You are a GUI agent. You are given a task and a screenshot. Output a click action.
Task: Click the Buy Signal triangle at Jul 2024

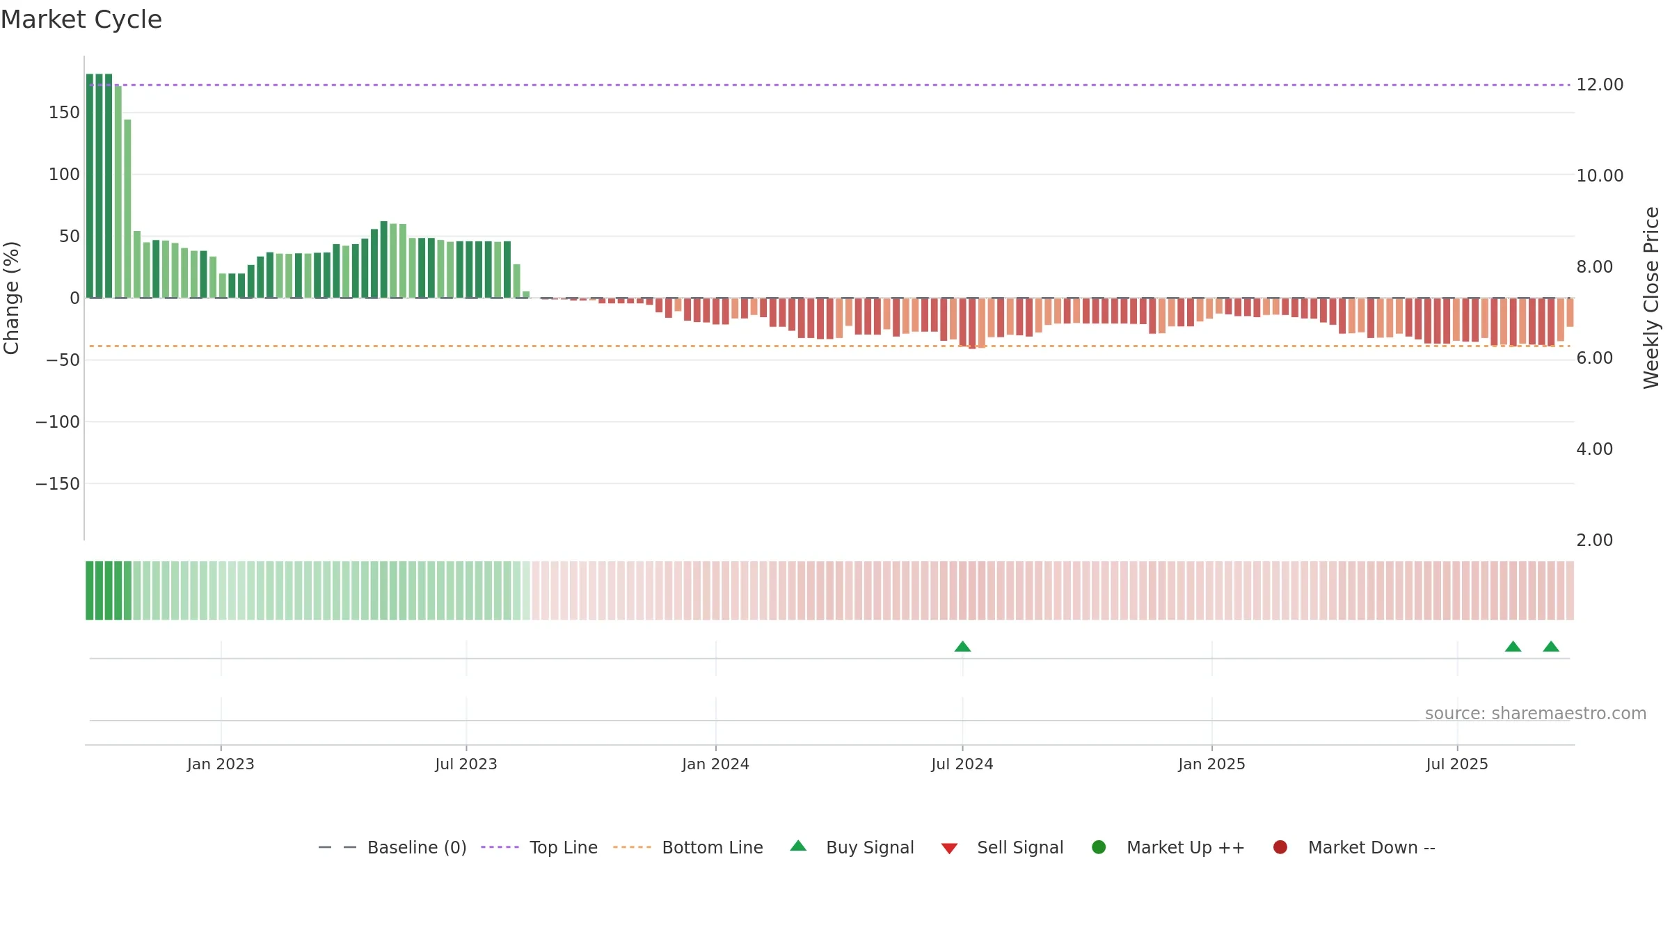click(x=962, y=647)
